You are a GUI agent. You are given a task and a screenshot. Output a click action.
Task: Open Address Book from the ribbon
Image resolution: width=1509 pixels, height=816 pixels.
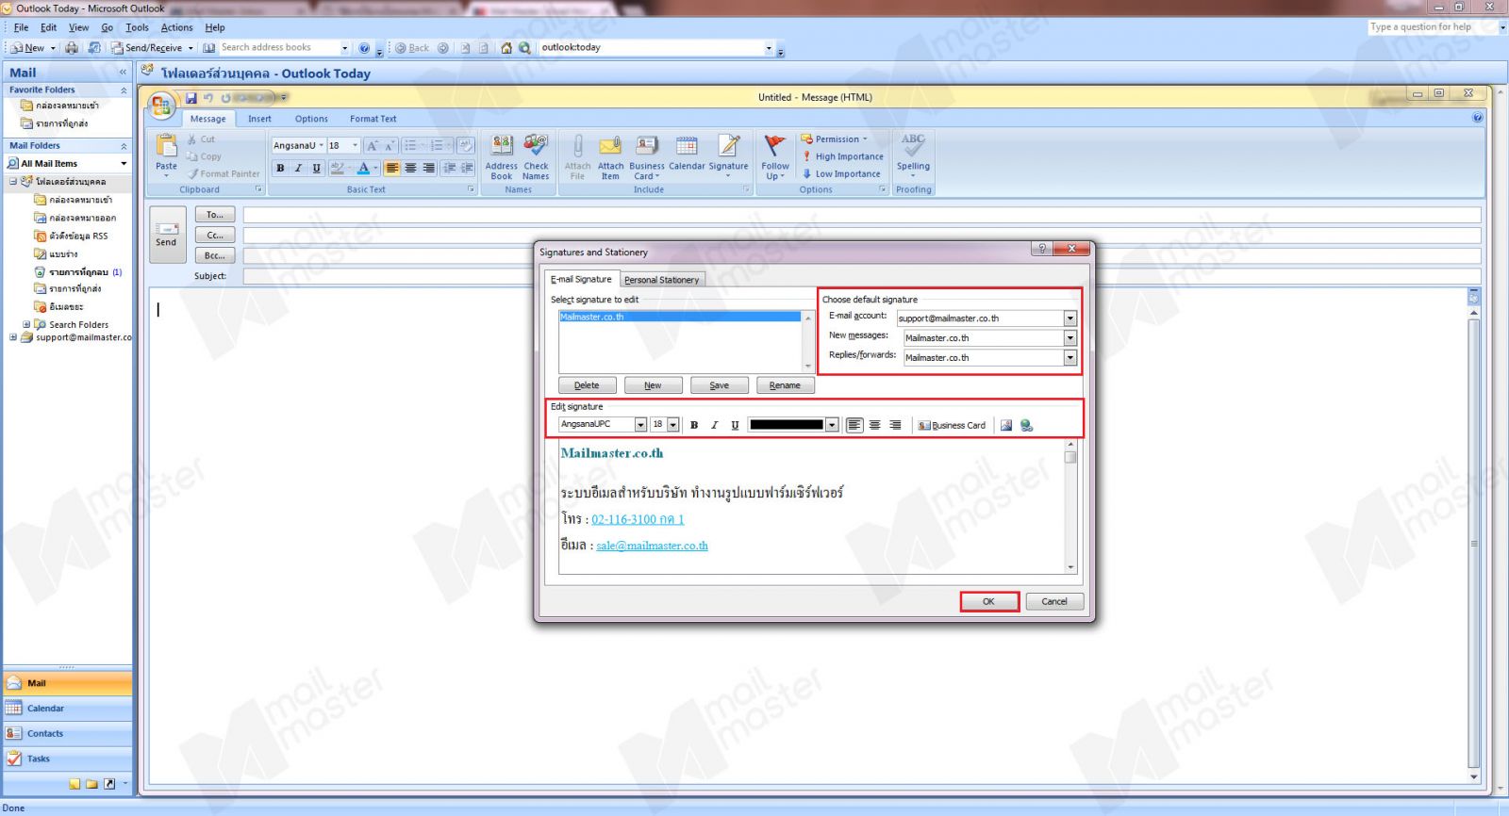[502, 156]
